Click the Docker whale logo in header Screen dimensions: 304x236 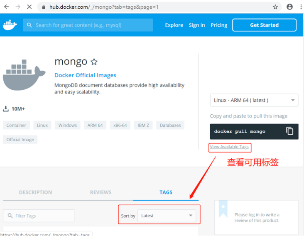click(x=10, y=25)
